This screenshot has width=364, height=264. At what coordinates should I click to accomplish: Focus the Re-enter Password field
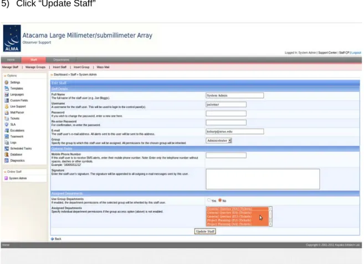pyautogui.click(x=226, y=122)
